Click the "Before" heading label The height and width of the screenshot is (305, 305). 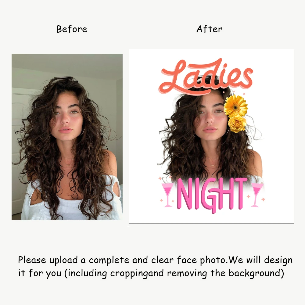(x=72, y=29)
